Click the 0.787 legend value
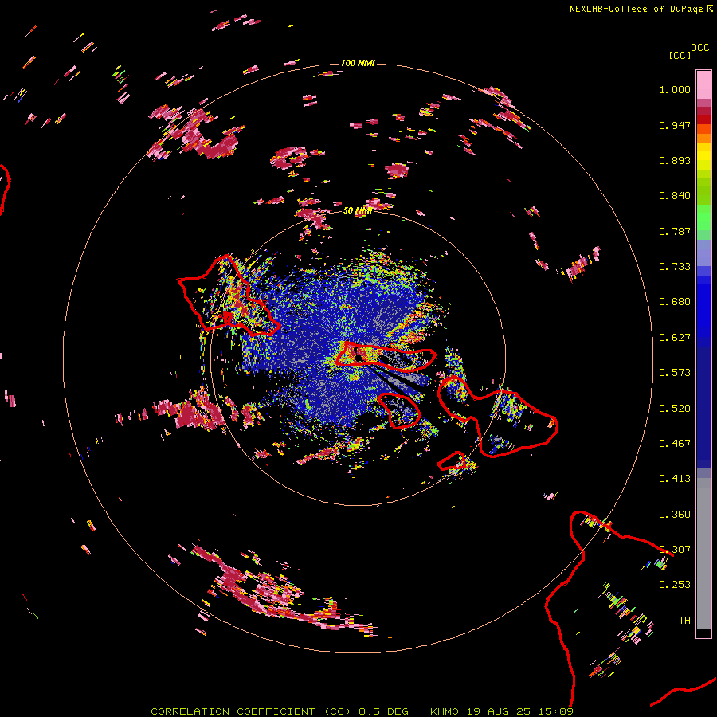The height and width of the screenshot is (717, 717). click(x=675, y=231)
